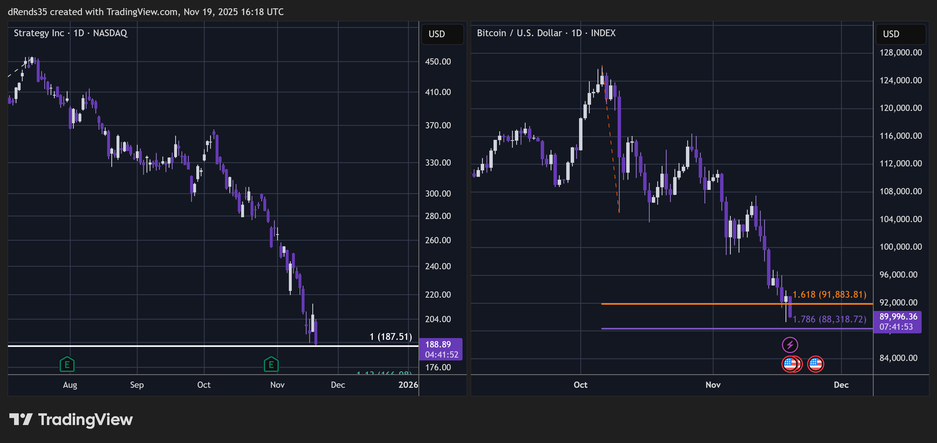Click 300.00 on Strategy price axis
The image size is (937, 443).
point(438,194)
